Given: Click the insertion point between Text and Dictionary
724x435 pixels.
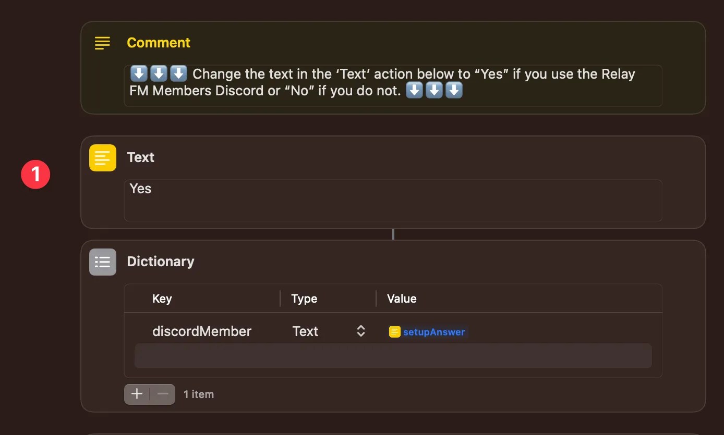Looking at the screenshot, I should [x=393, y=234].
